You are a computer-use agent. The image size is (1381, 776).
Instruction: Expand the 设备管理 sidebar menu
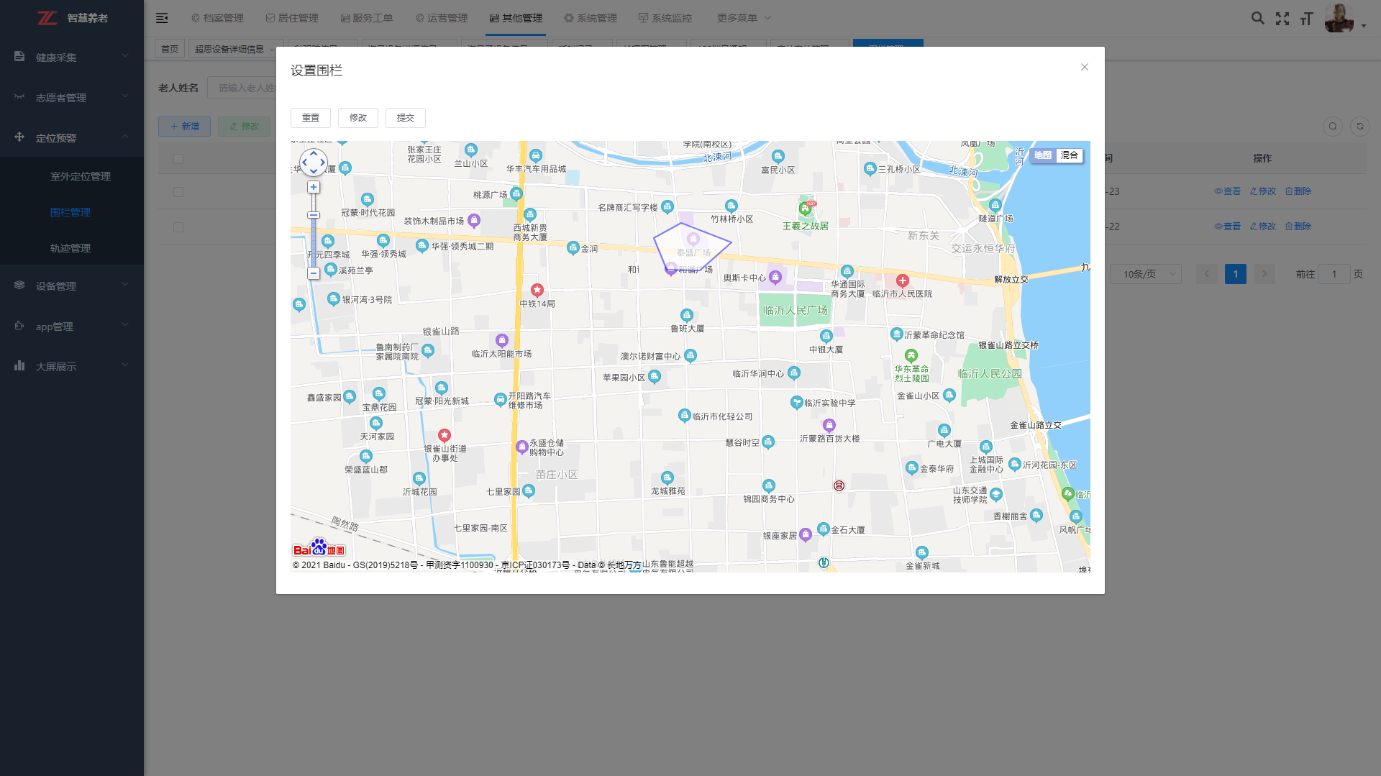click(72, 286)
